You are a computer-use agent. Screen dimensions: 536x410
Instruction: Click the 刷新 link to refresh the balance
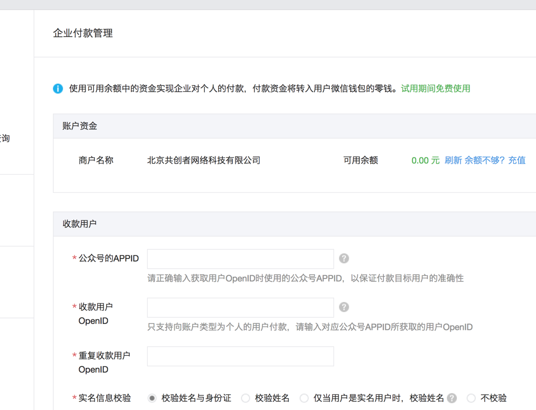coord(453,160)
